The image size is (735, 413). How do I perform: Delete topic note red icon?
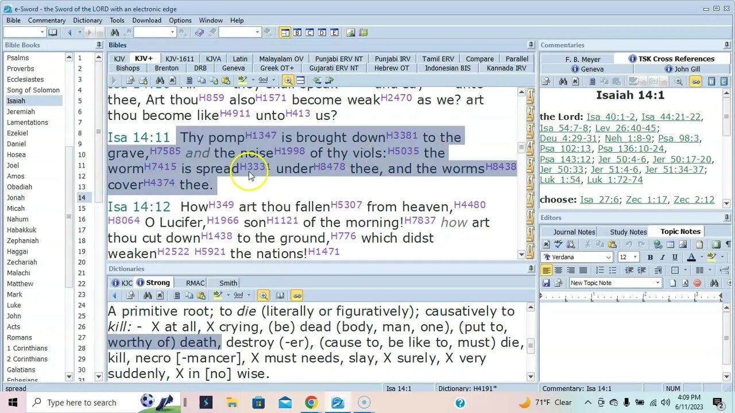point(697,283)
